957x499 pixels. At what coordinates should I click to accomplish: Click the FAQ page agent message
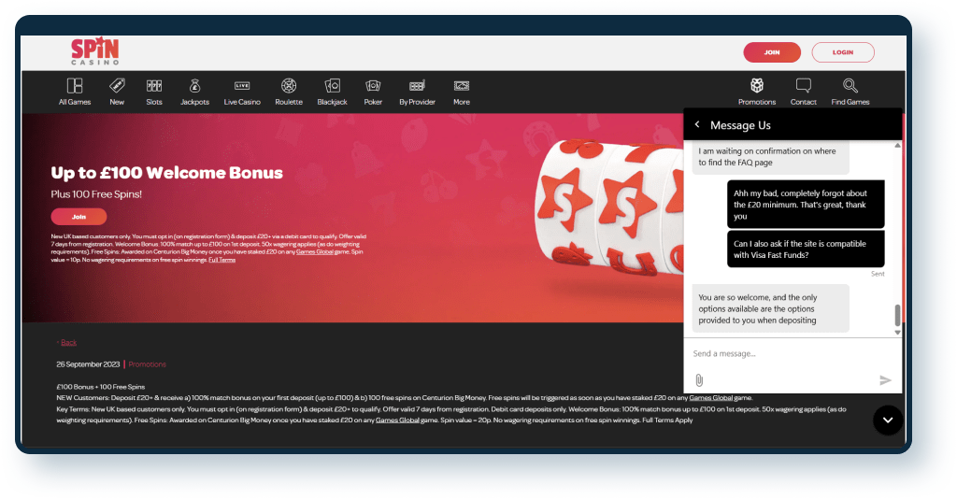pos(770,157)
